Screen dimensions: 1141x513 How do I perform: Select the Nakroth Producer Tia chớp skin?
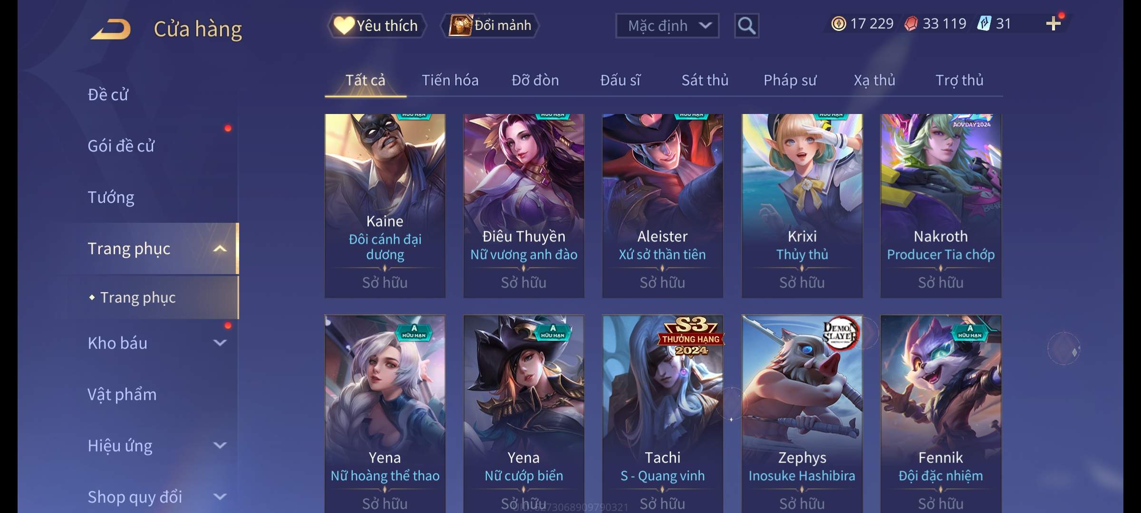pyautogui.click(x=941, y=206)
